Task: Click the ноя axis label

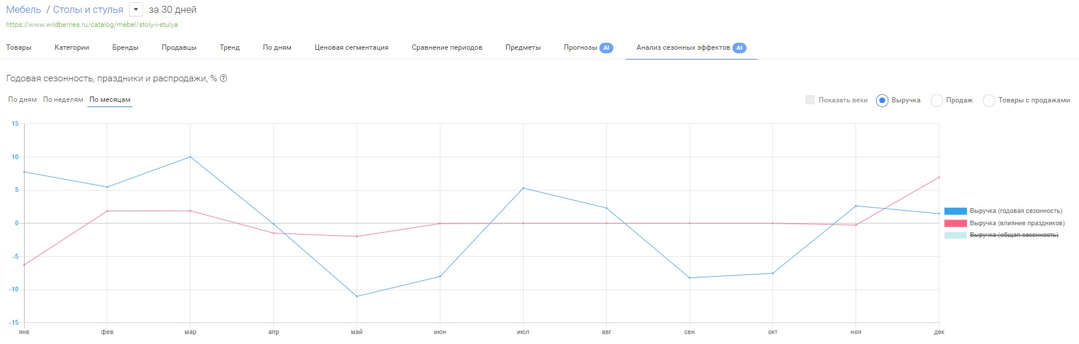Action: coord(856,332)
